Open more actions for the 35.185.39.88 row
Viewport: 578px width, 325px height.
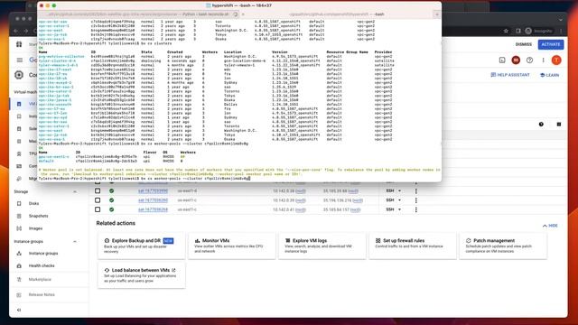pos(416,190)
